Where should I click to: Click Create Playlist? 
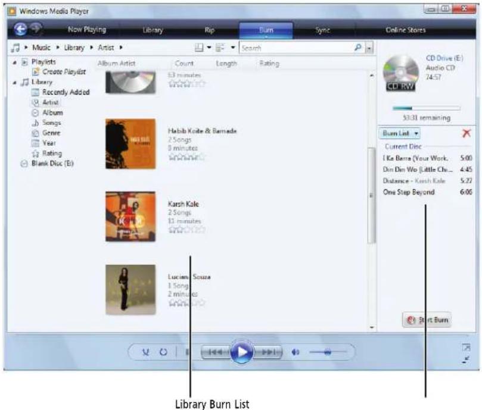coord(64,72)
